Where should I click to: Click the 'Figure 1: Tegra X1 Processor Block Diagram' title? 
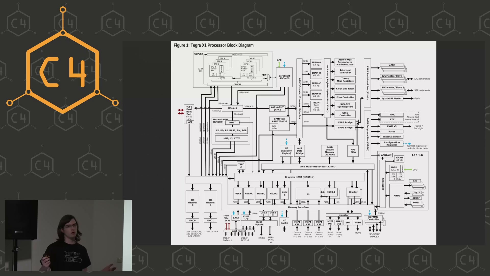[x=214, y=45]
